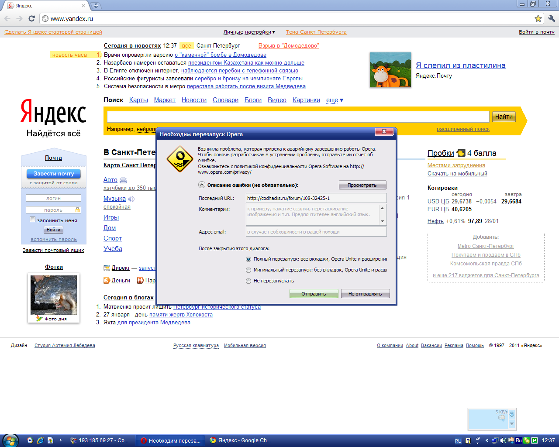This screenshot has height=447, width=559.
Task: Click the download manager tray icon
Action: (x=511, y=440)
